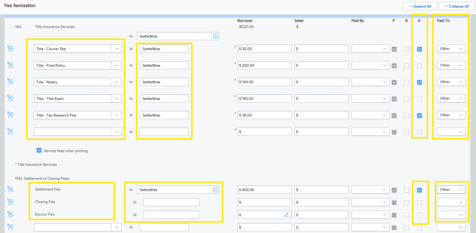This screenshot has height=233, width=476.
Task: Open Title - Notary fee type dropdown
Action: [117, 82]
